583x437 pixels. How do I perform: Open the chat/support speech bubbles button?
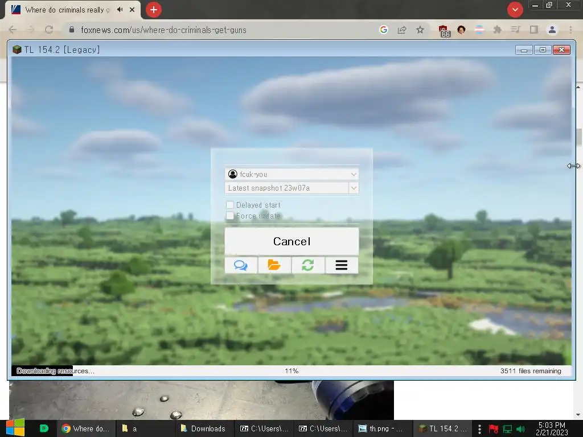point(241,265)
